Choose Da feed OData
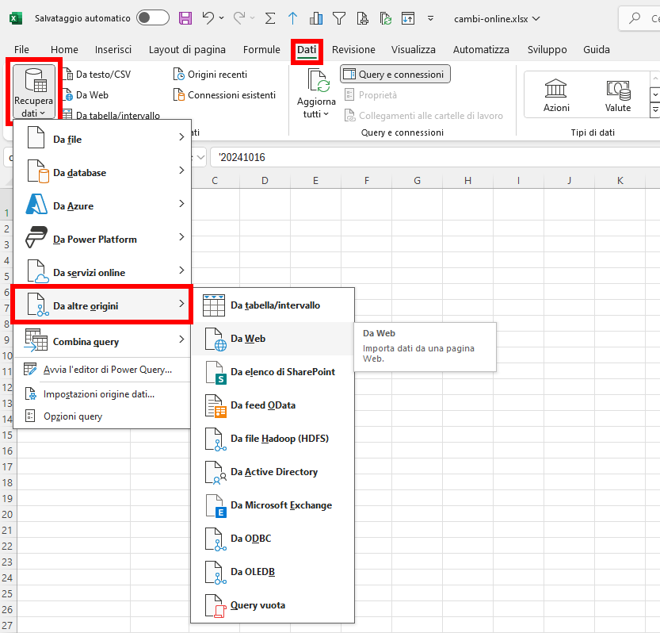Screen dimensions: 660x633 [x=273, y=405]
